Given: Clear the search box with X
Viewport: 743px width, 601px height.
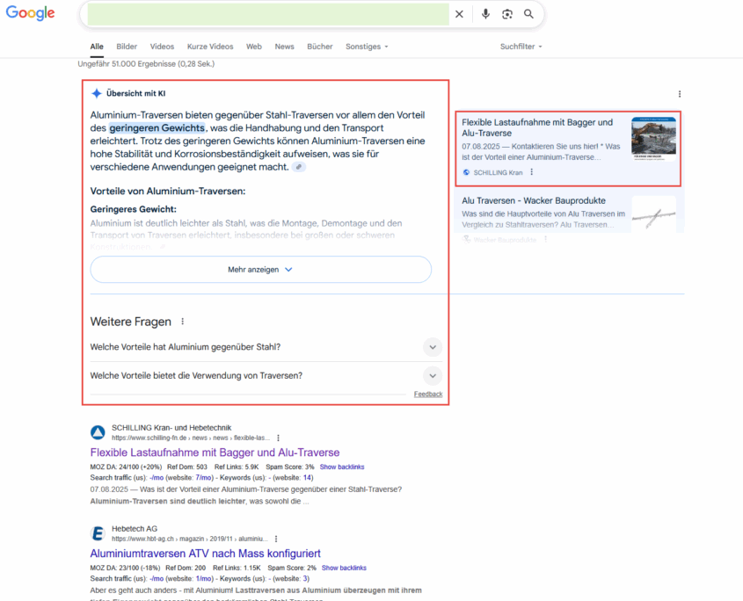Looking at the screenshot, I should [x=459, y=14].
